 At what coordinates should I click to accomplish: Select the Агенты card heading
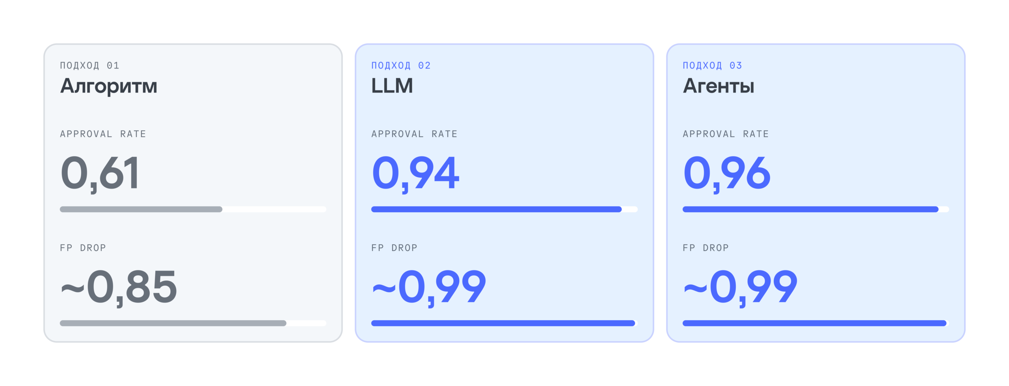(x=718, y=85)
